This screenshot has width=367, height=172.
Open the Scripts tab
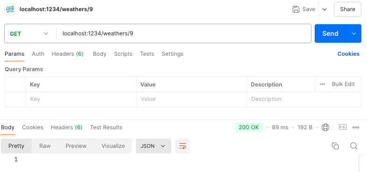123,54
